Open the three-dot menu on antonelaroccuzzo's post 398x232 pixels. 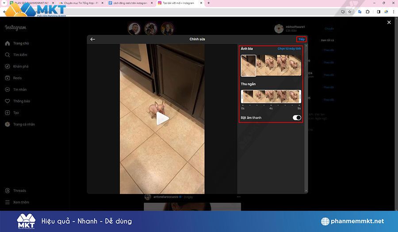click(239, 197)
